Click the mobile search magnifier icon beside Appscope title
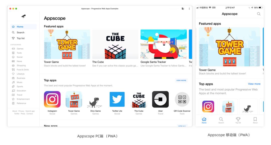The width and height of the screenshot is (271, 145). coord(258,14)
